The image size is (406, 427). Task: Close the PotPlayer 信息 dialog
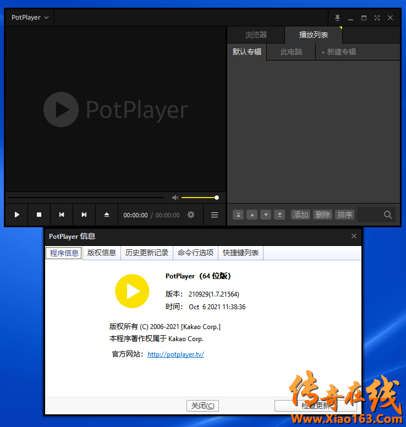354,236
